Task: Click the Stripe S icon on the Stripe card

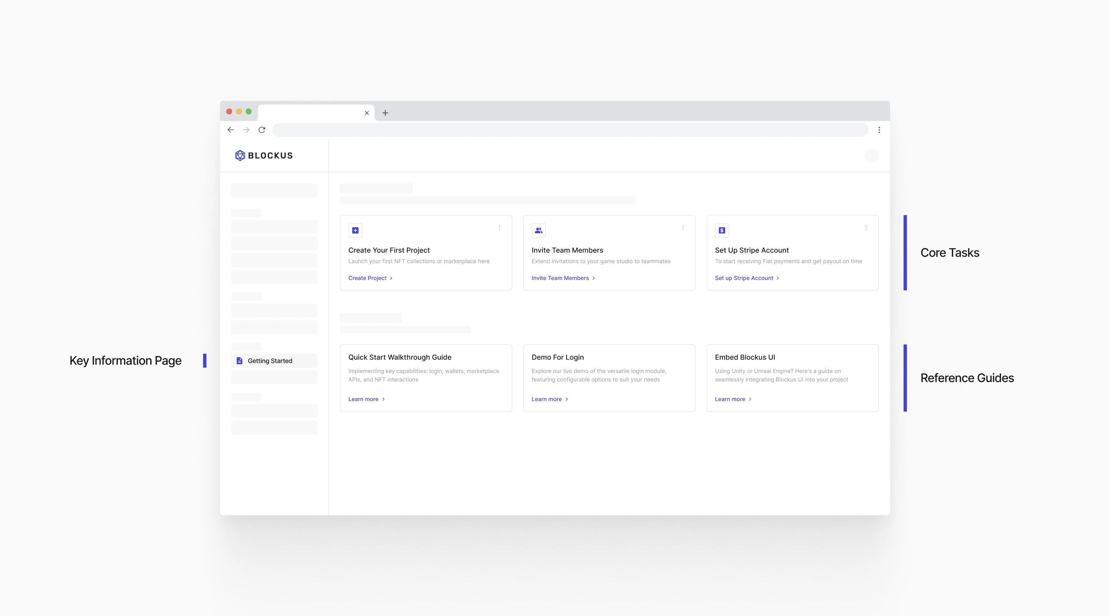Action: (722, 230)
